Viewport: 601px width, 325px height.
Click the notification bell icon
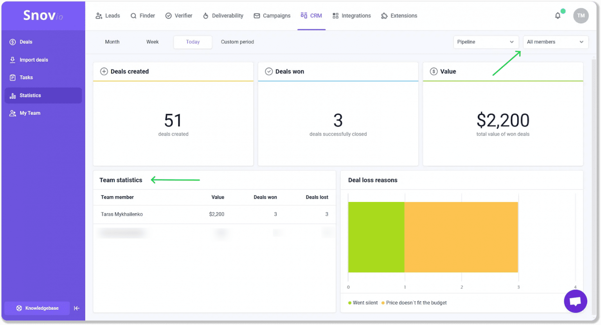[x=558, y=16]
